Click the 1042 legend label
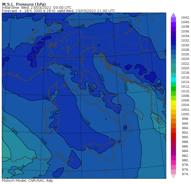191x184 pixels. (185, 18)
